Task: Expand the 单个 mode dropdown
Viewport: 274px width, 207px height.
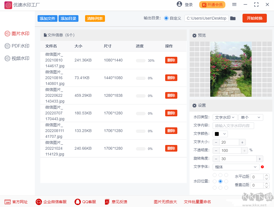Action: [x=251, y=117]
